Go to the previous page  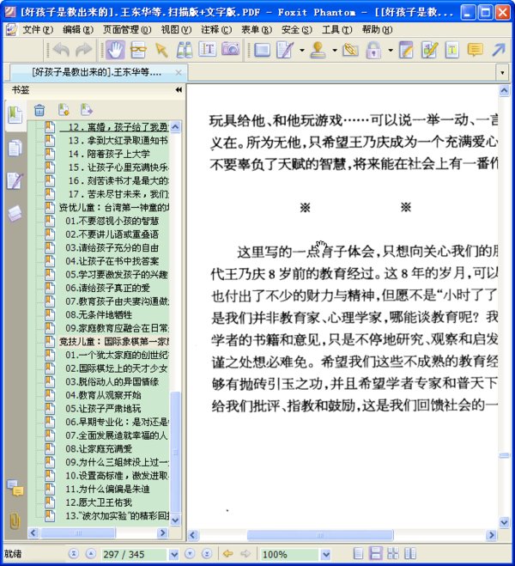(x=90, y=553)
